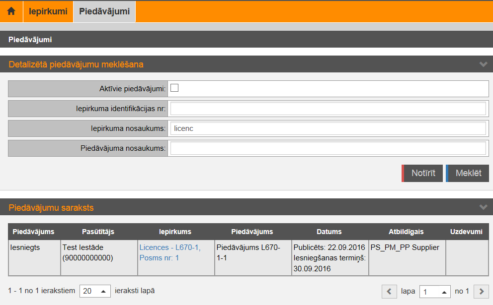Click the Iepirkuma nosaukums input field
Image resolution: width=493 pixels, height=305 pixels.
pos(328,128)
